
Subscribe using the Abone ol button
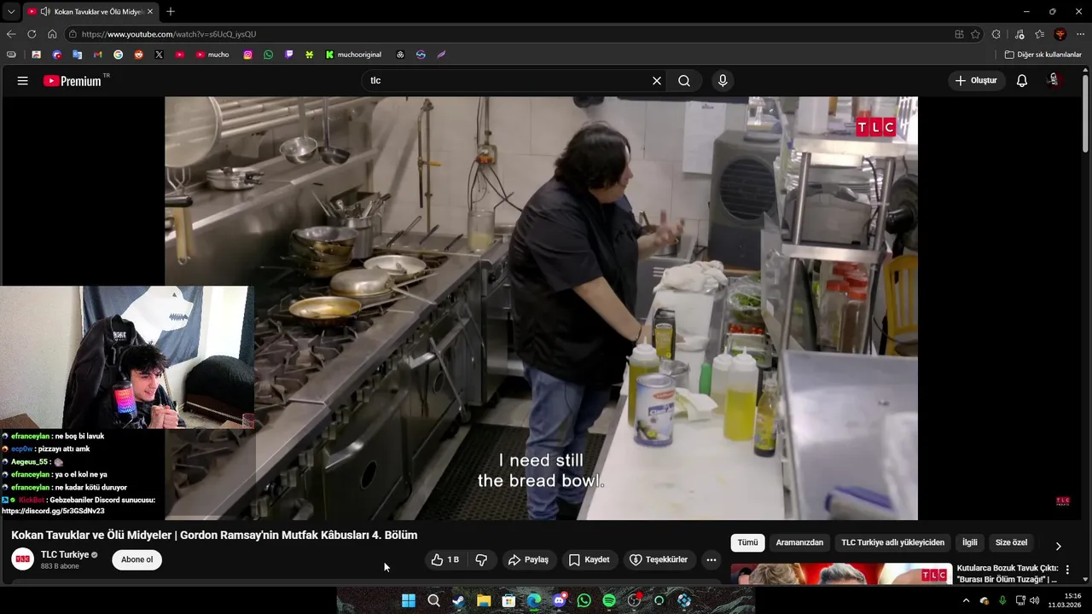click(x=136, y=560)
